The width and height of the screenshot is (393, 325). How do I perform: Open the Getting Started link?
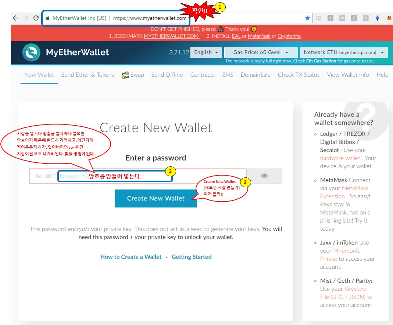tap(192, 257)
